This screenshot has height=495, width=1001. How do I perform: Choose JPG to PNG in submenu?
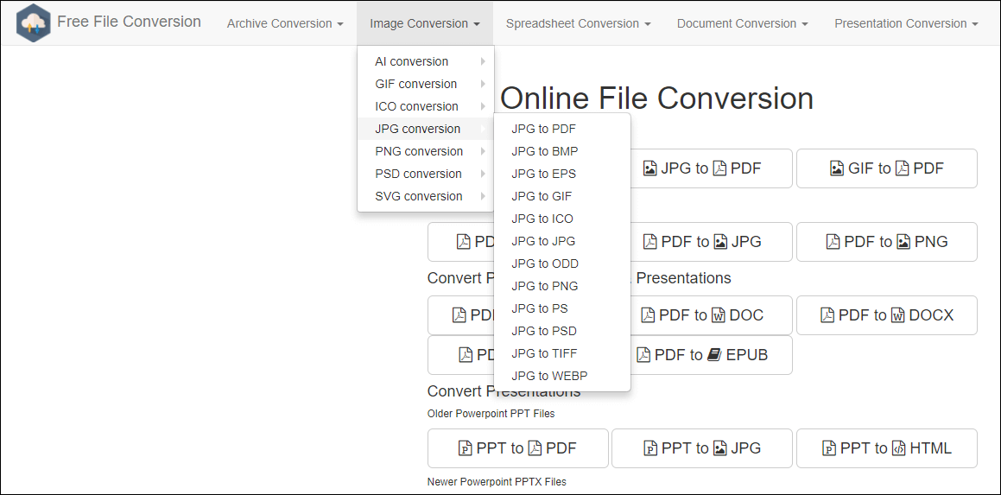(561, 286)
